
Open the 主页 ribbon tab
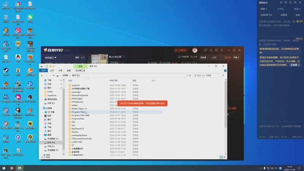coord(52,71)
